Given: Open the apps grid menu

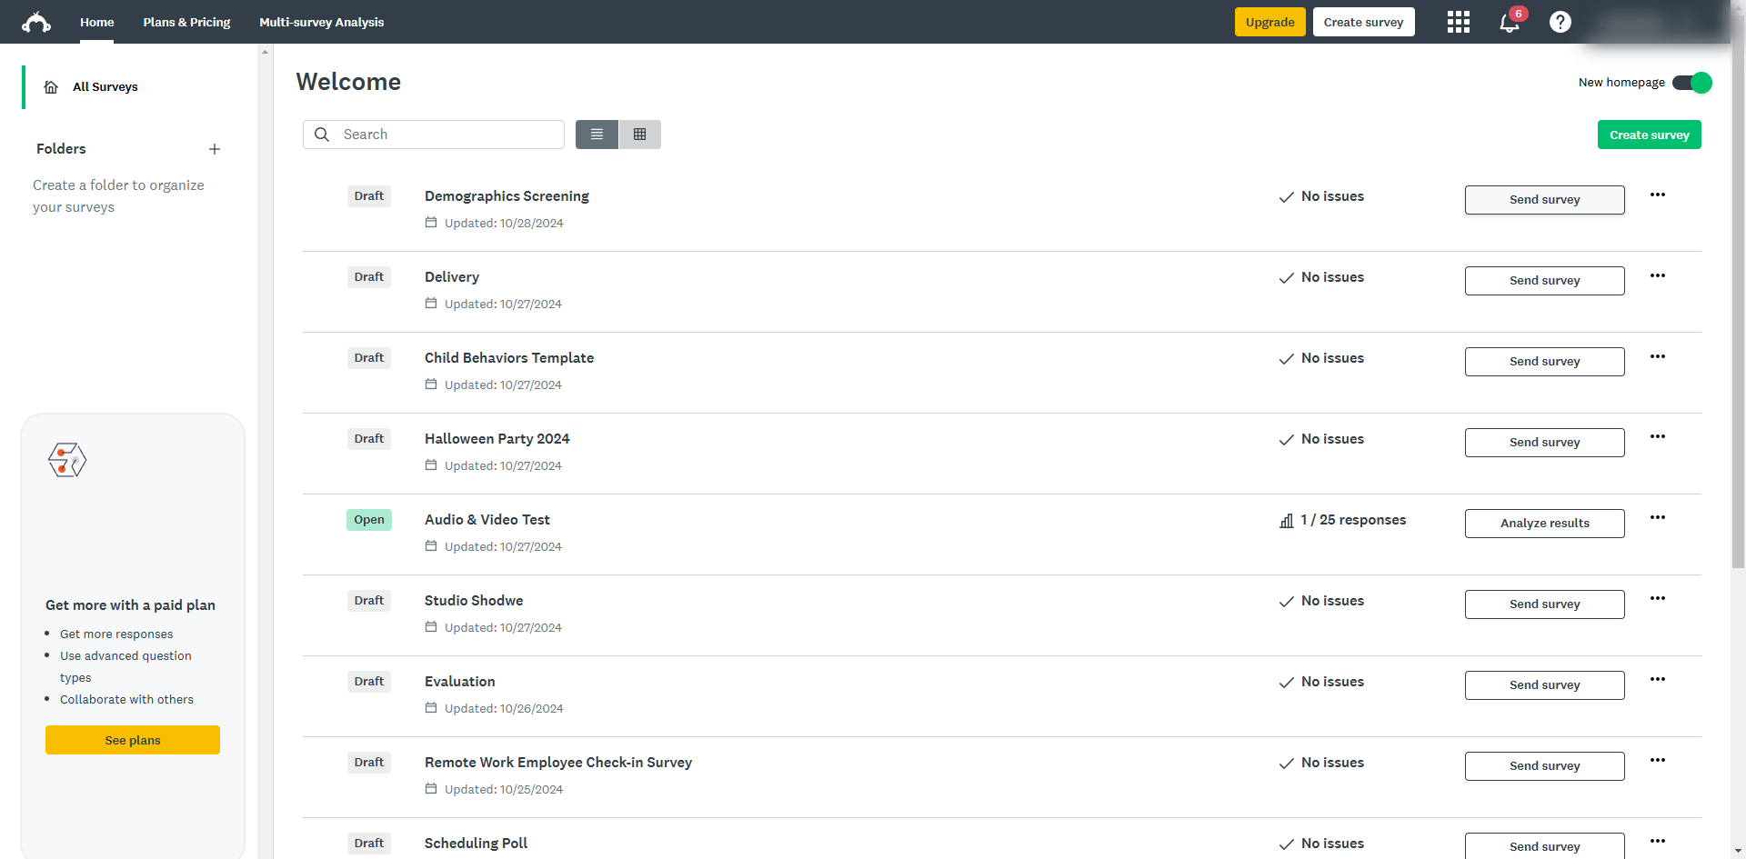Looking at the screenshot, I should tap(1458, 22).
